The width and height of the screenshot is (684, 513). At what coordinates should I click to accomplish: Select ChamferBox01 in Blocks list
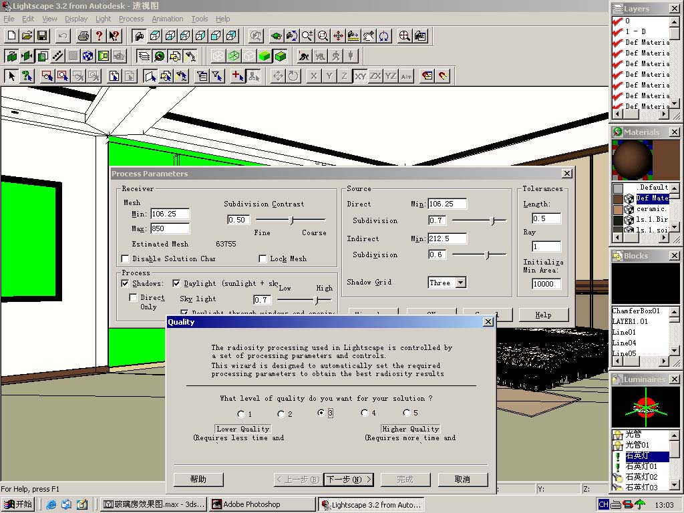636,311
